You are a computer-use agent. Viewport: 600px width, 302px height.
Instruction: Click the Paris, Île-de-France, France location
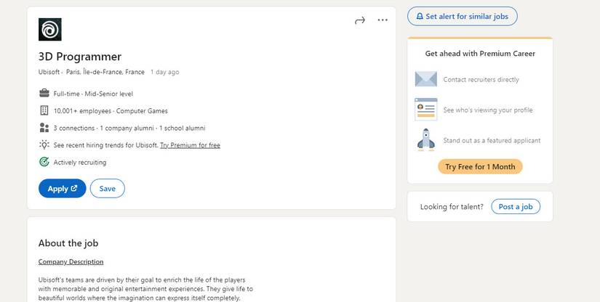click(x=105, y=72)
